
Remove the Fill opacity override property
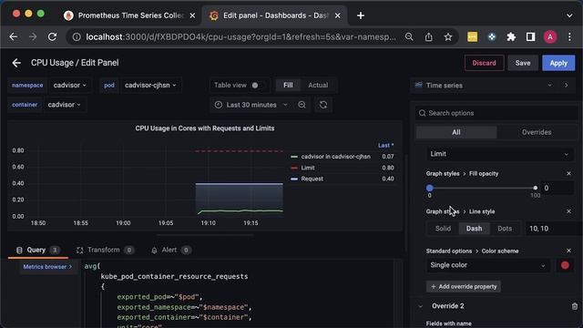(568, 174)
